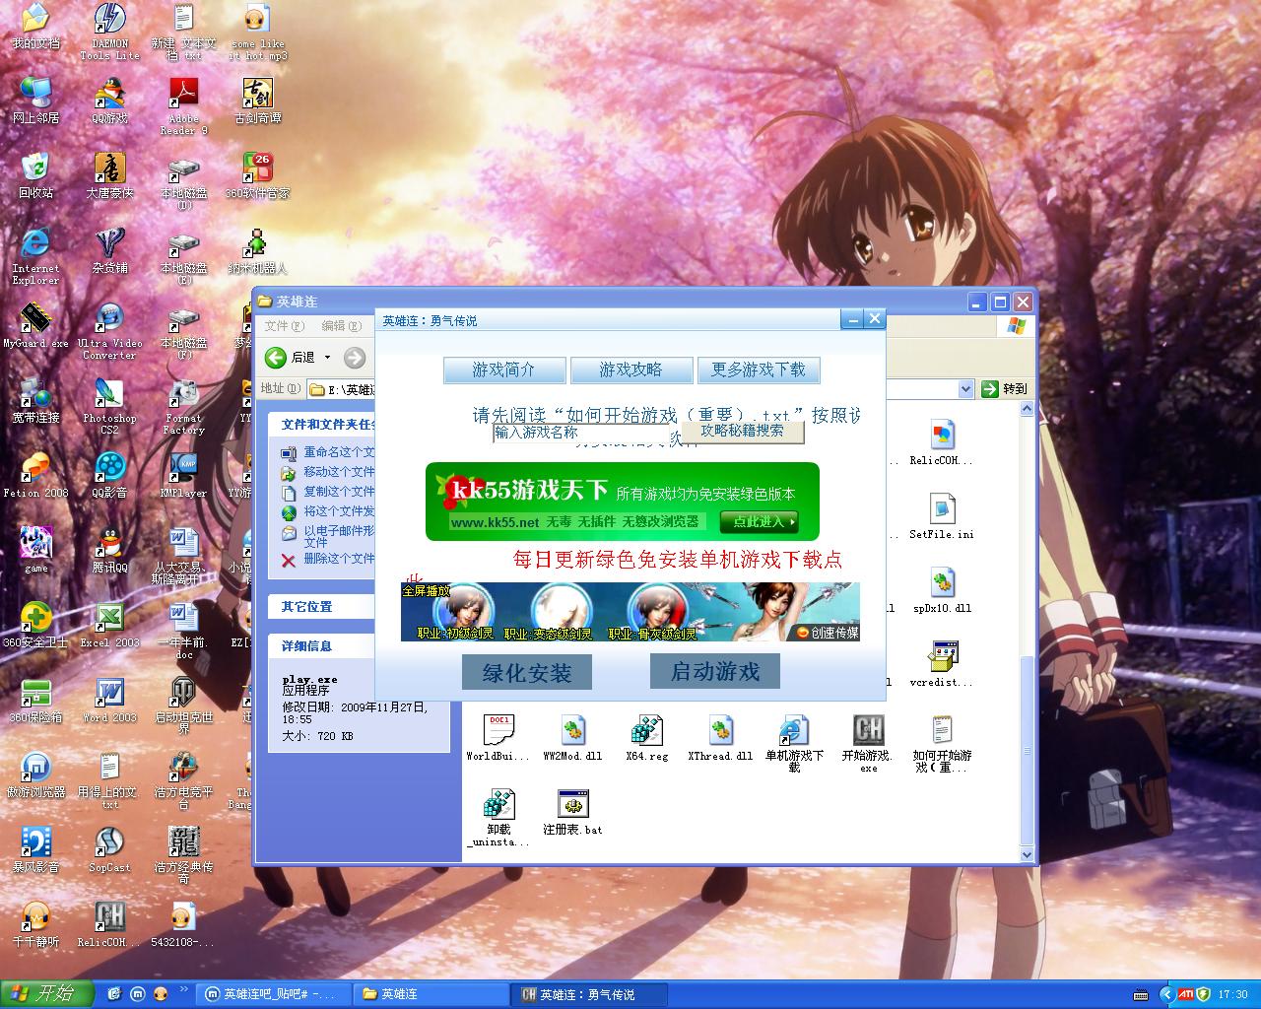The image size is (1261, 1009).
Task: Click the 转到 go button
Action: pyautogui.click(x=1005, y=389)
